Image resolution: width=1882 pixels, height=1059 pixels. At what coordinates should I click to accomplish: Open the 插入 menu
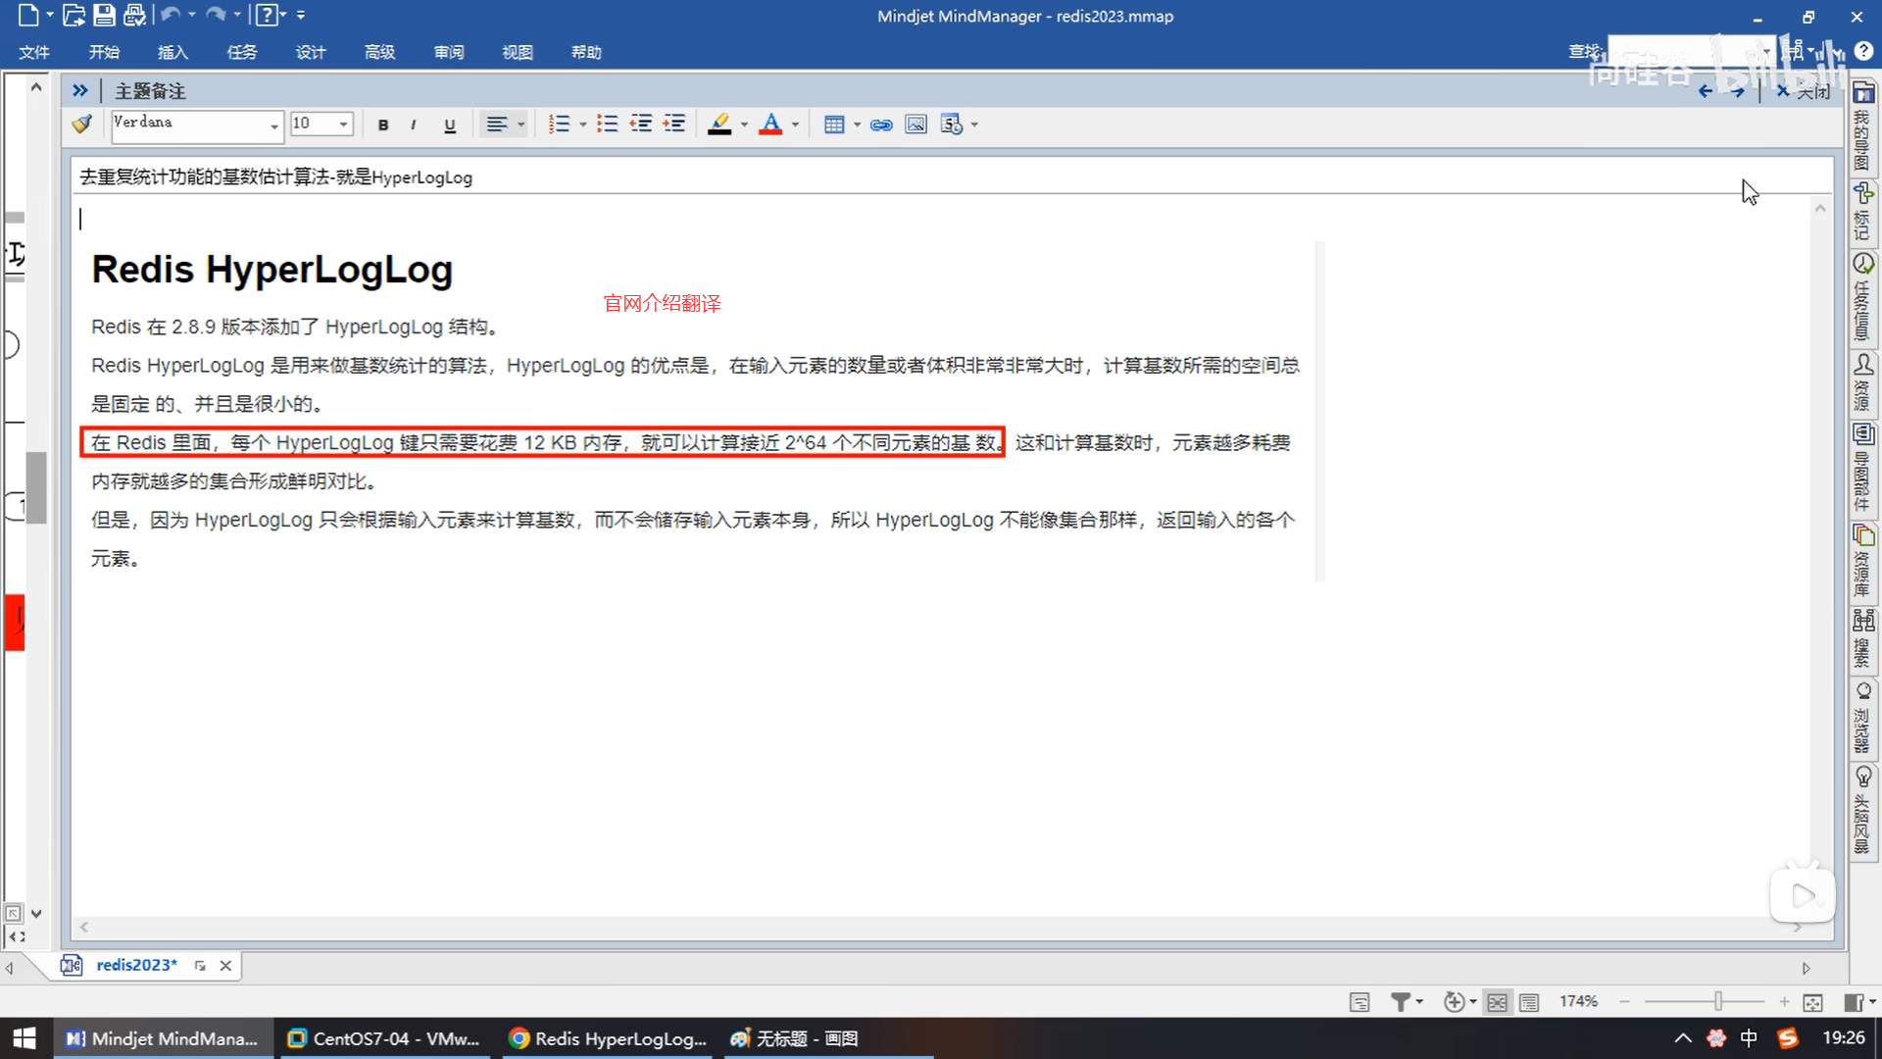coord(173,52)
